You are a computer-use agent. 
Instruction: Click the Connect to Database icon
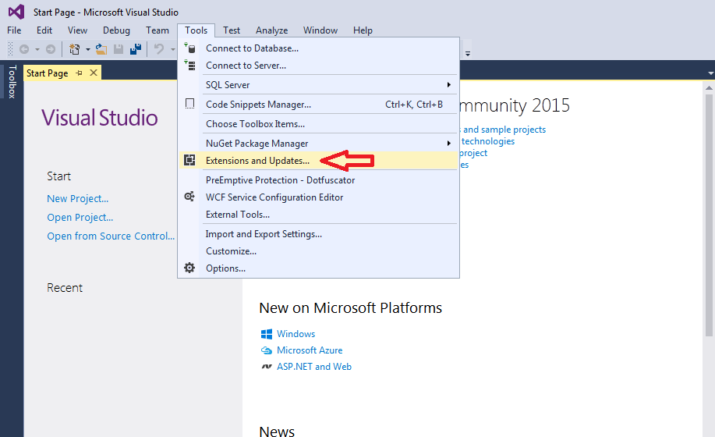tap(189, 48)
